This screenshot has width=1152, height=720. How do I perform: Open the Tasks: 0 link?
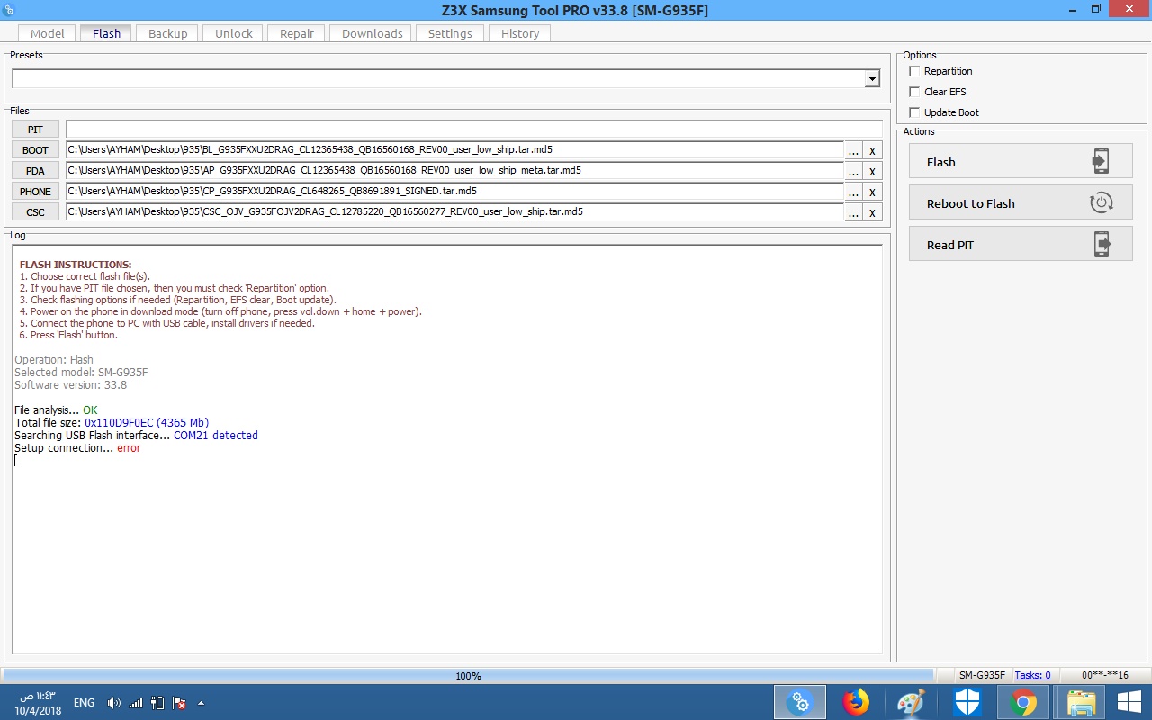point(1032,675)
